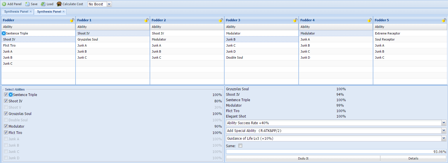
Task: Switch to the first Synthesis Panel tab
Action: [16, 11]
